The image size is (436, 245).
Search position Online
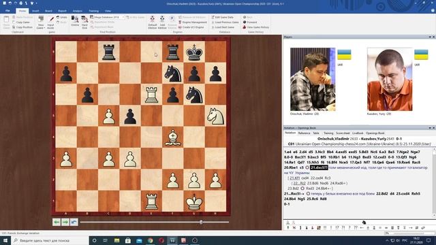click(75, 21)
